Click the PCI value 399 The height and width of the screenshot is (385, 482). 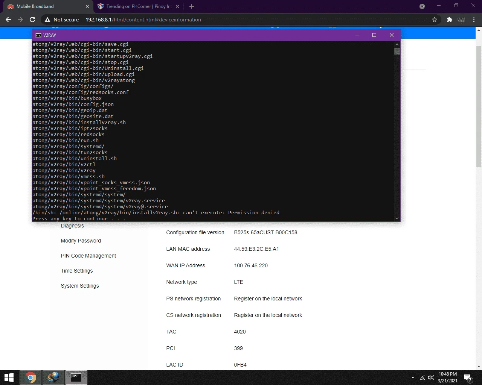point(238,348)
